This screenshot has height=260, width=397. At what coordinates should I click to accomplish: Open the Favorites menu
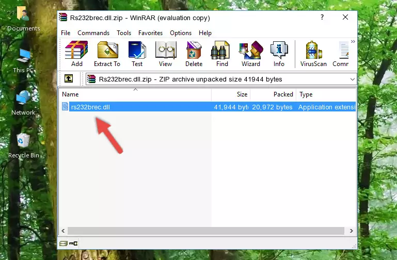[x=150, y=33]
